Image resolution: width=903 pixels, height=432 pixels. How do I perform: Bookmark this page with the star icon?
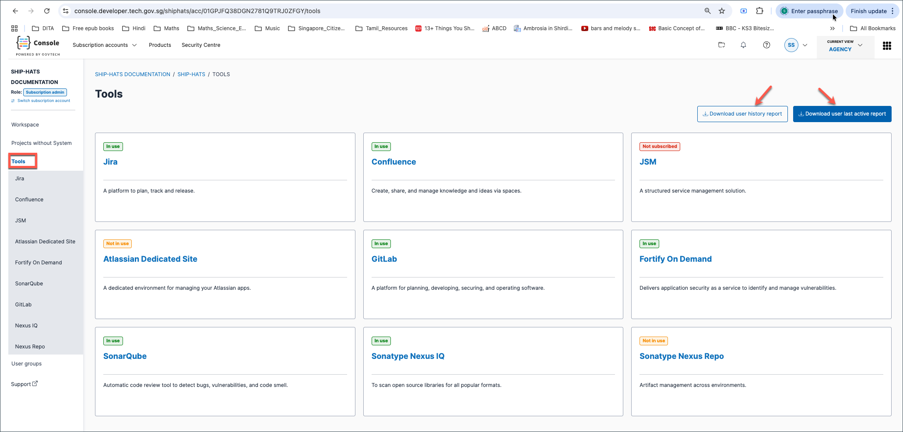722,11
